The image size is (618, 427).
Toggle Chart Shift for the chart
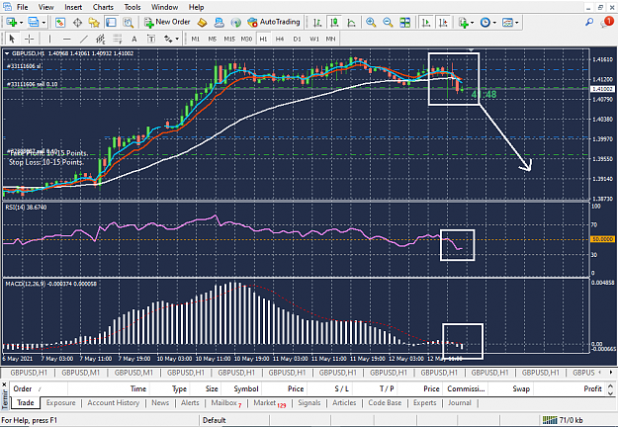click(x=443, y=23)
